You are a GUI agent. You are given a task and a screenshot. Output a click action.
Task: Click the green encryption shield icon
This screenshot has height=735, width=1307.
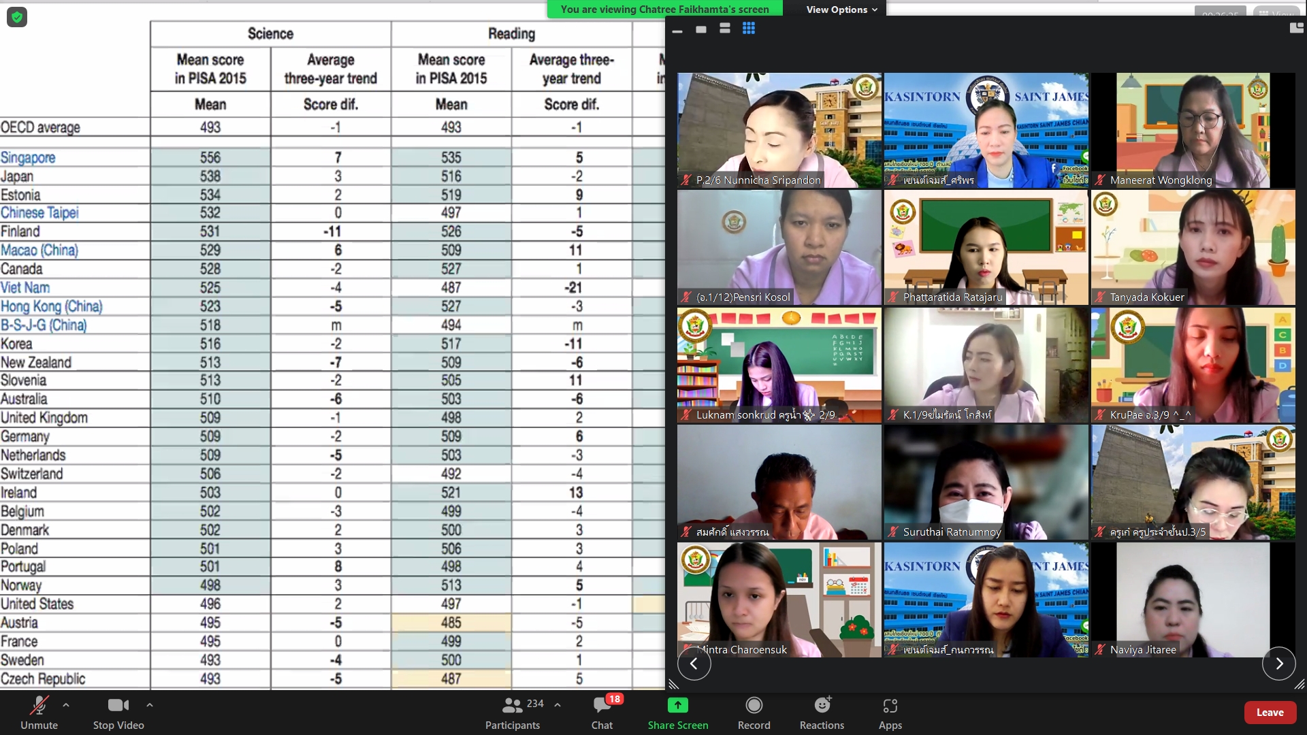point(17,17)
